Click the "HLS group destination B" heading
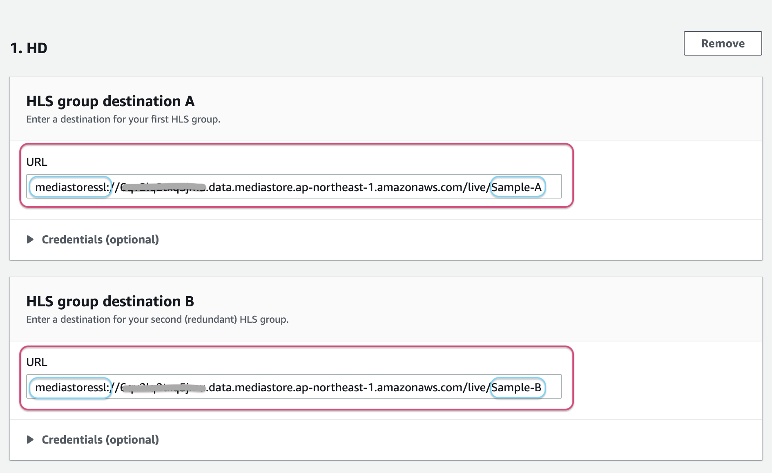Screen dimensions: 772x473 click(x=110, y=301)
